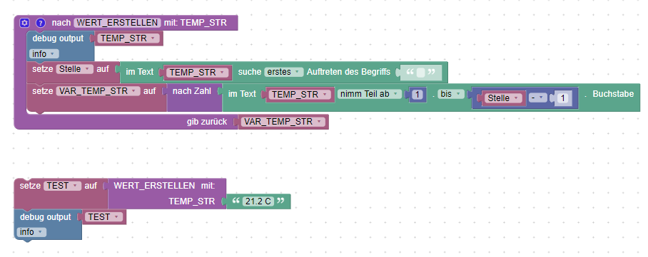Edit the 21.2 C text value

258,201
